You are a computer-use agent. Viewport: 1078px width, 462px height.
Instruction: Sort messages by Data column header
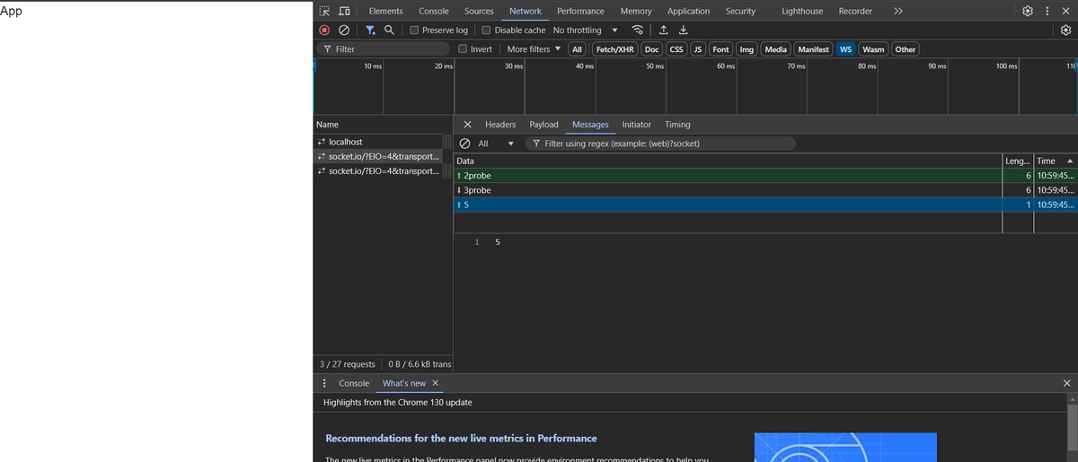728,161
